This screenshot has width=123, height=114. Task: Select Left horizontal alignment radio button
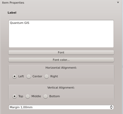(x=14, y=77)
